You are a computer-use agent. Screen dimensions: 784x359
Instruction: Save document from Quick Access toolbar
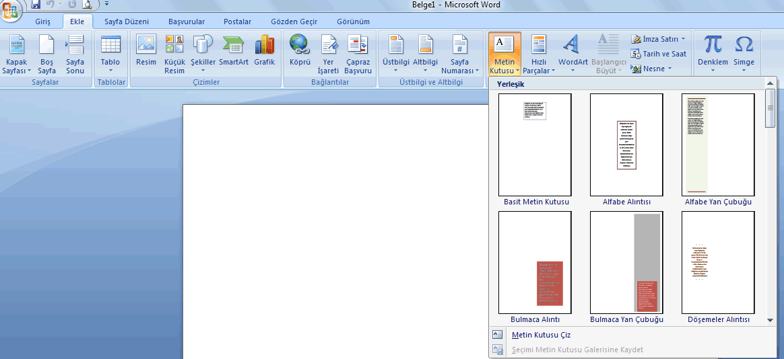coord(36,5)
